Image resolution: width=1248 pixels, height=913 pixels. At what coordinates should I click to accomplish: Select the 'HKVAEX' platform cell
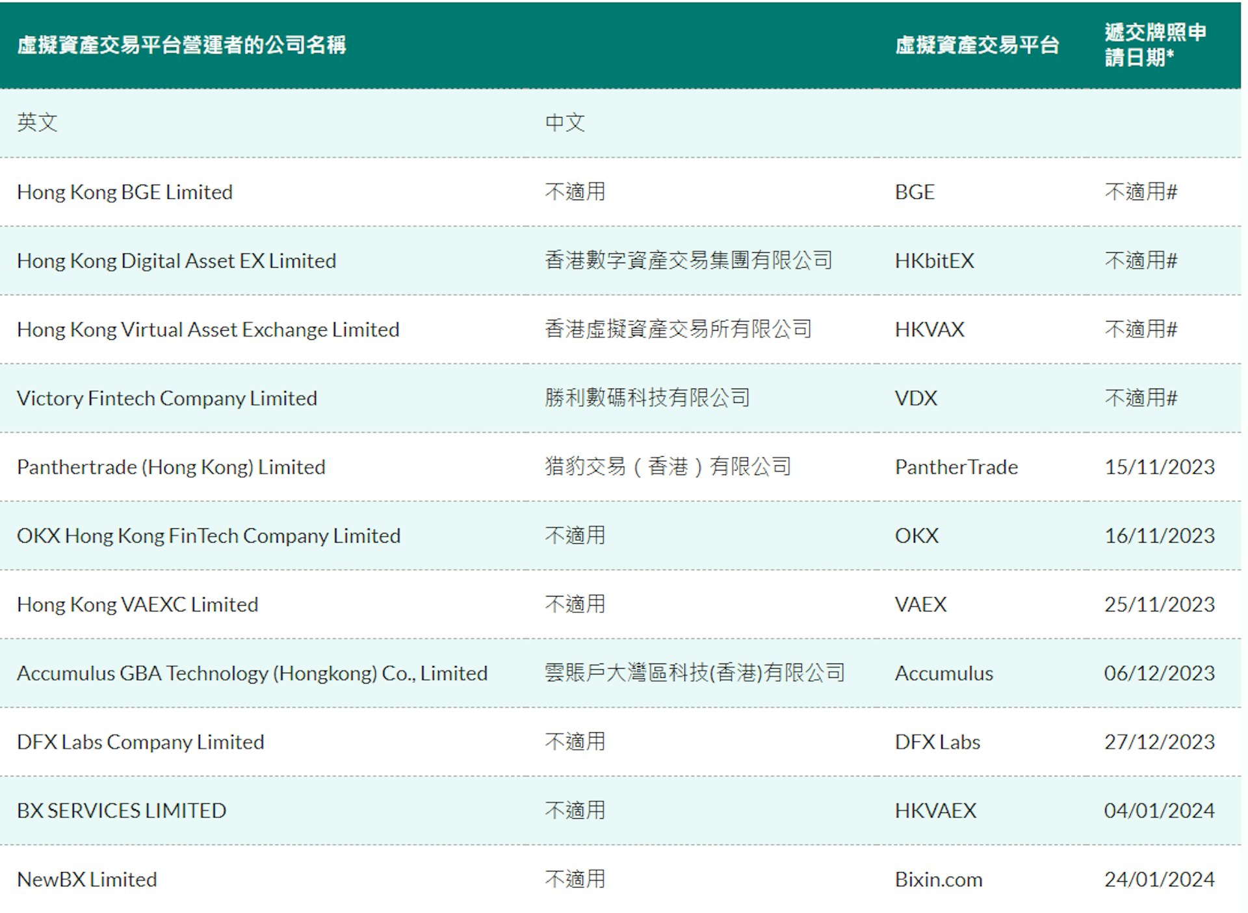pos(935,810)
